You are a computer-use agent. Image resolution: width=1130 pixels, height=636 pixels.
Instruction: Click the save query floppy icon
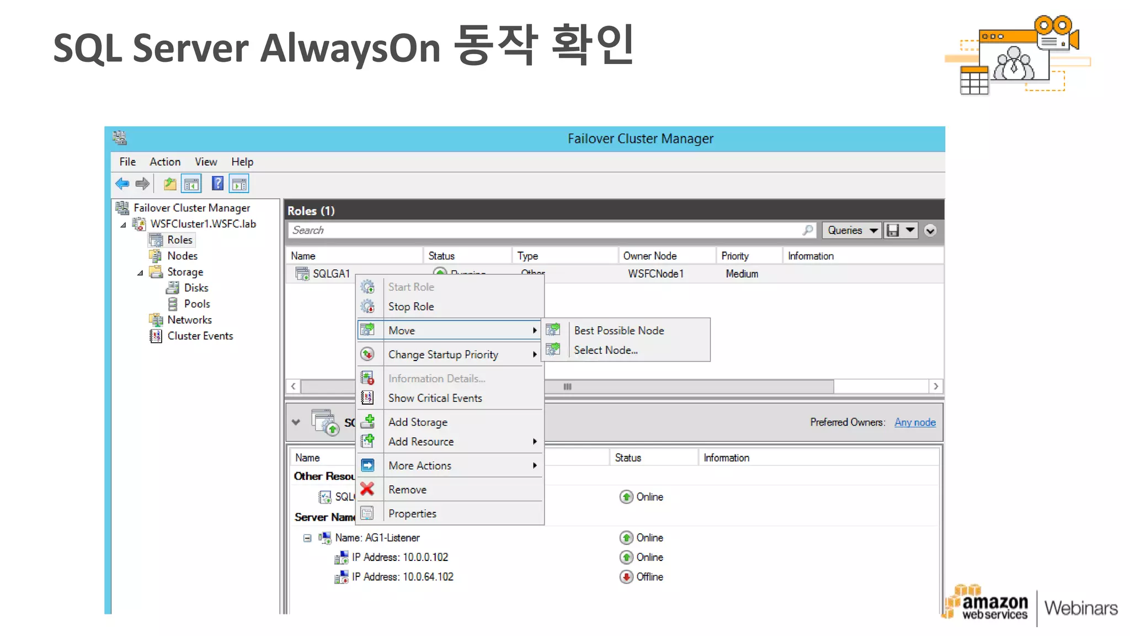(893, 230)
